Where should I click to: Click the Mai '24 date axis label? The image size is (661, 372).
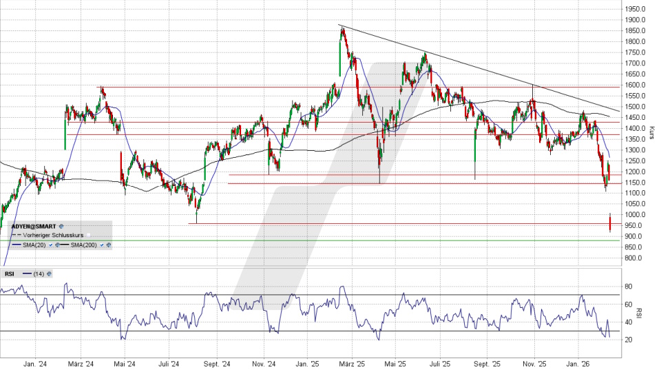pyautogui.click(x=125, y=364)
